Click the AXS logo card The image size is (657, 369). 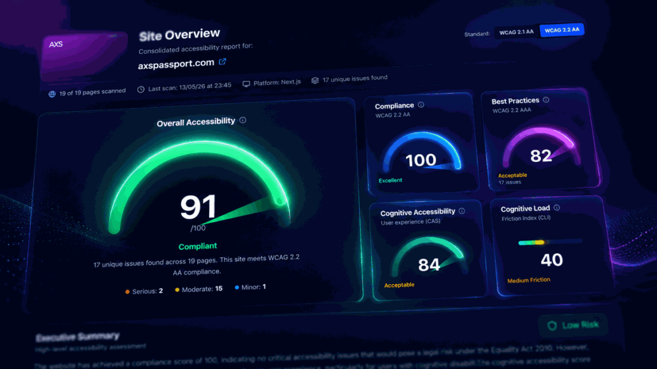(84, 56)
